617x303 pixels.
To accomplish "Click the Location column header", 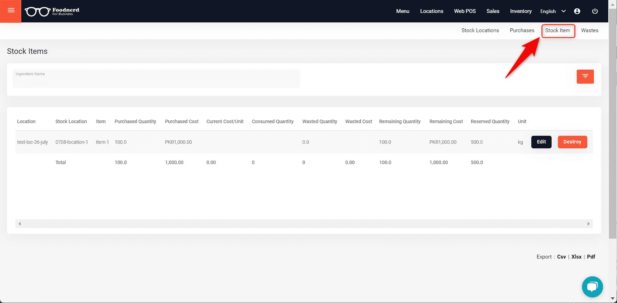I will [x=26, y=121].
